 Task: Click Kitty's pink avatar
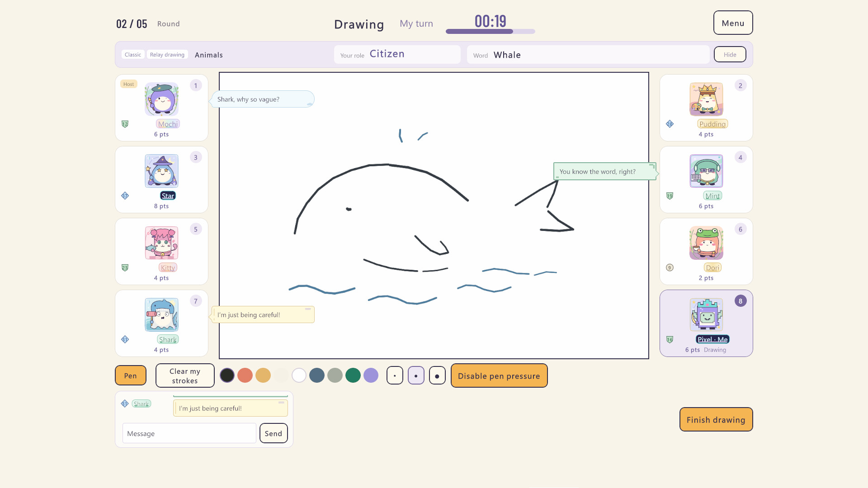[x=161, y=243]
